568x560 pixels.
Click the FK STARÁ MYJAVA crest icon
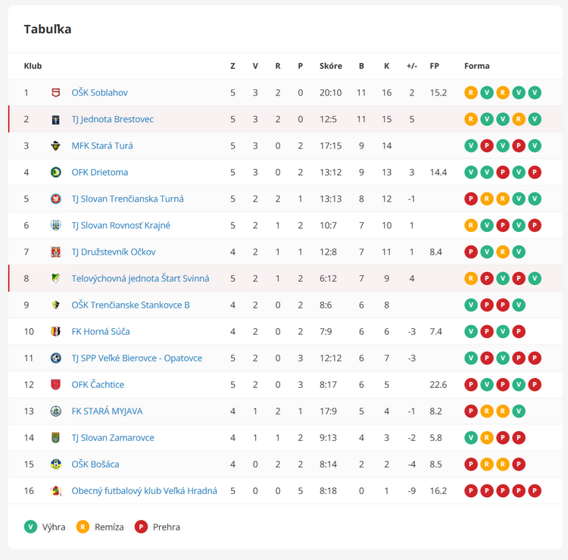55,411
